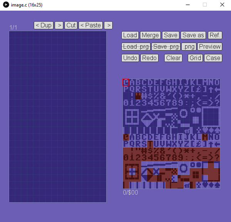Toggle the Case character set button
This screenshot has height=222, width=231.
pyautogui.click(x=213, y=58)
